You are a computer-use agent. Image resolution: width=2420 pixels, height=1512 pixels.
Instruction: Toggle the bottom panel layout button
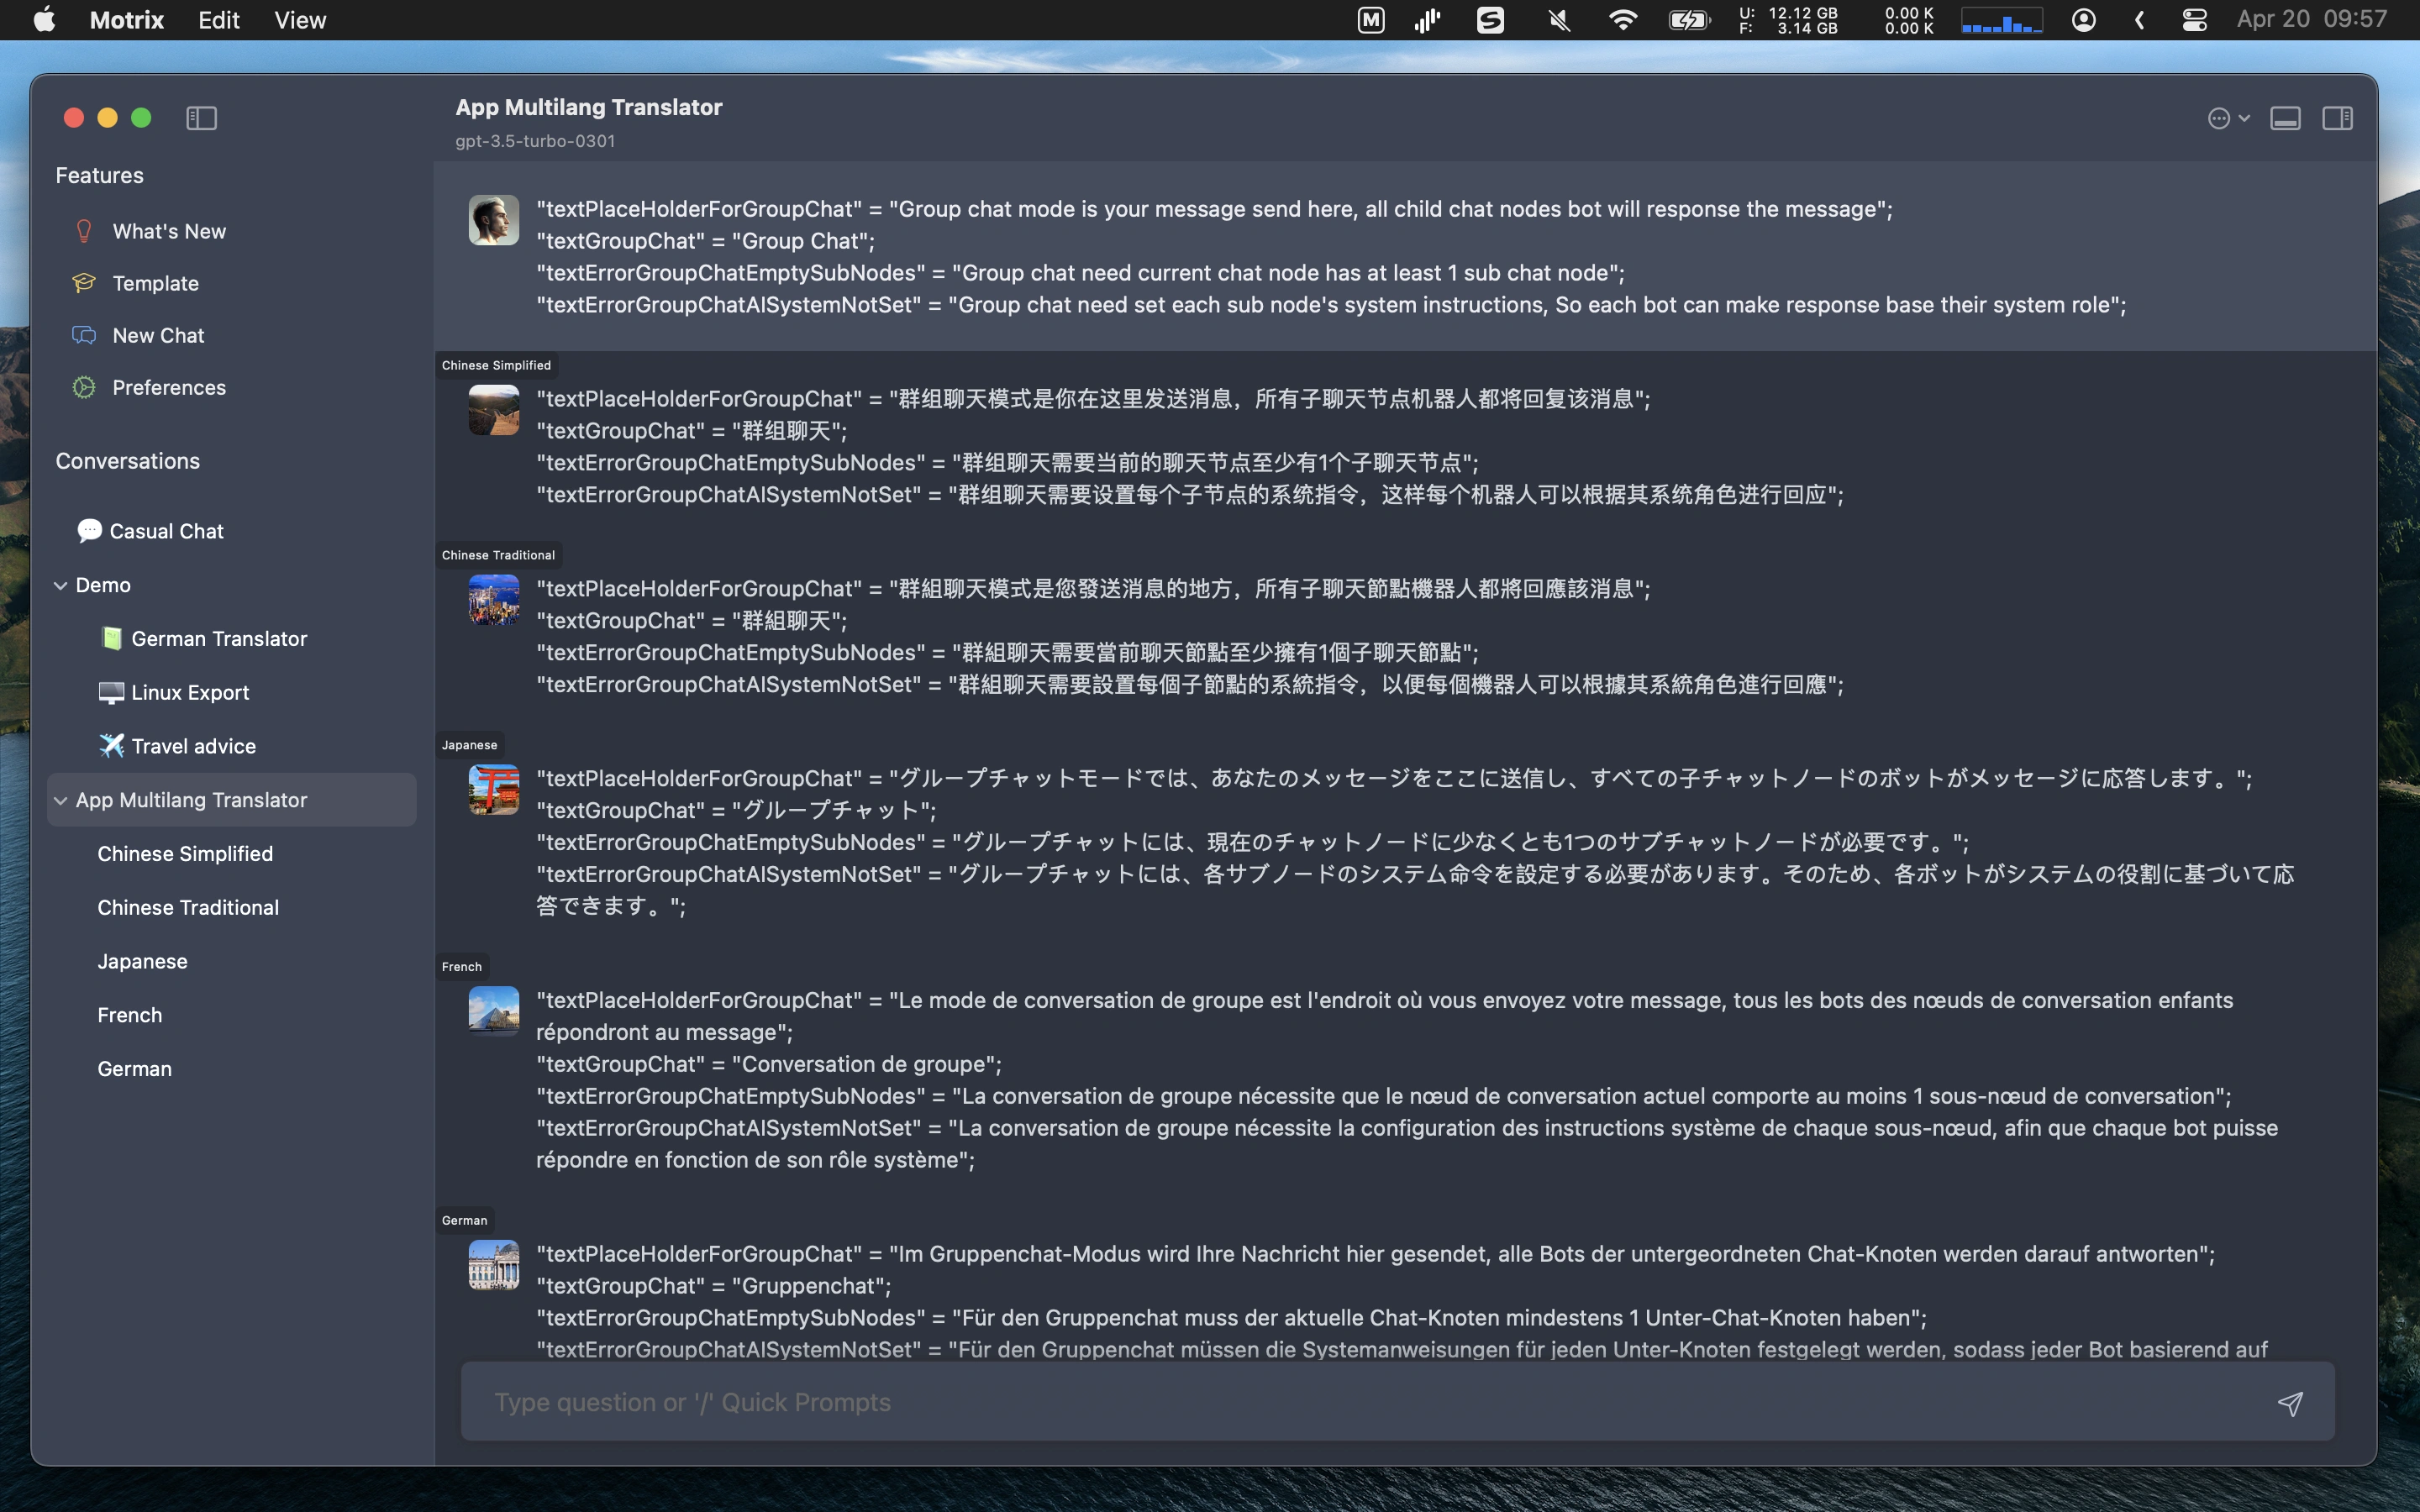click(2285, 118)
